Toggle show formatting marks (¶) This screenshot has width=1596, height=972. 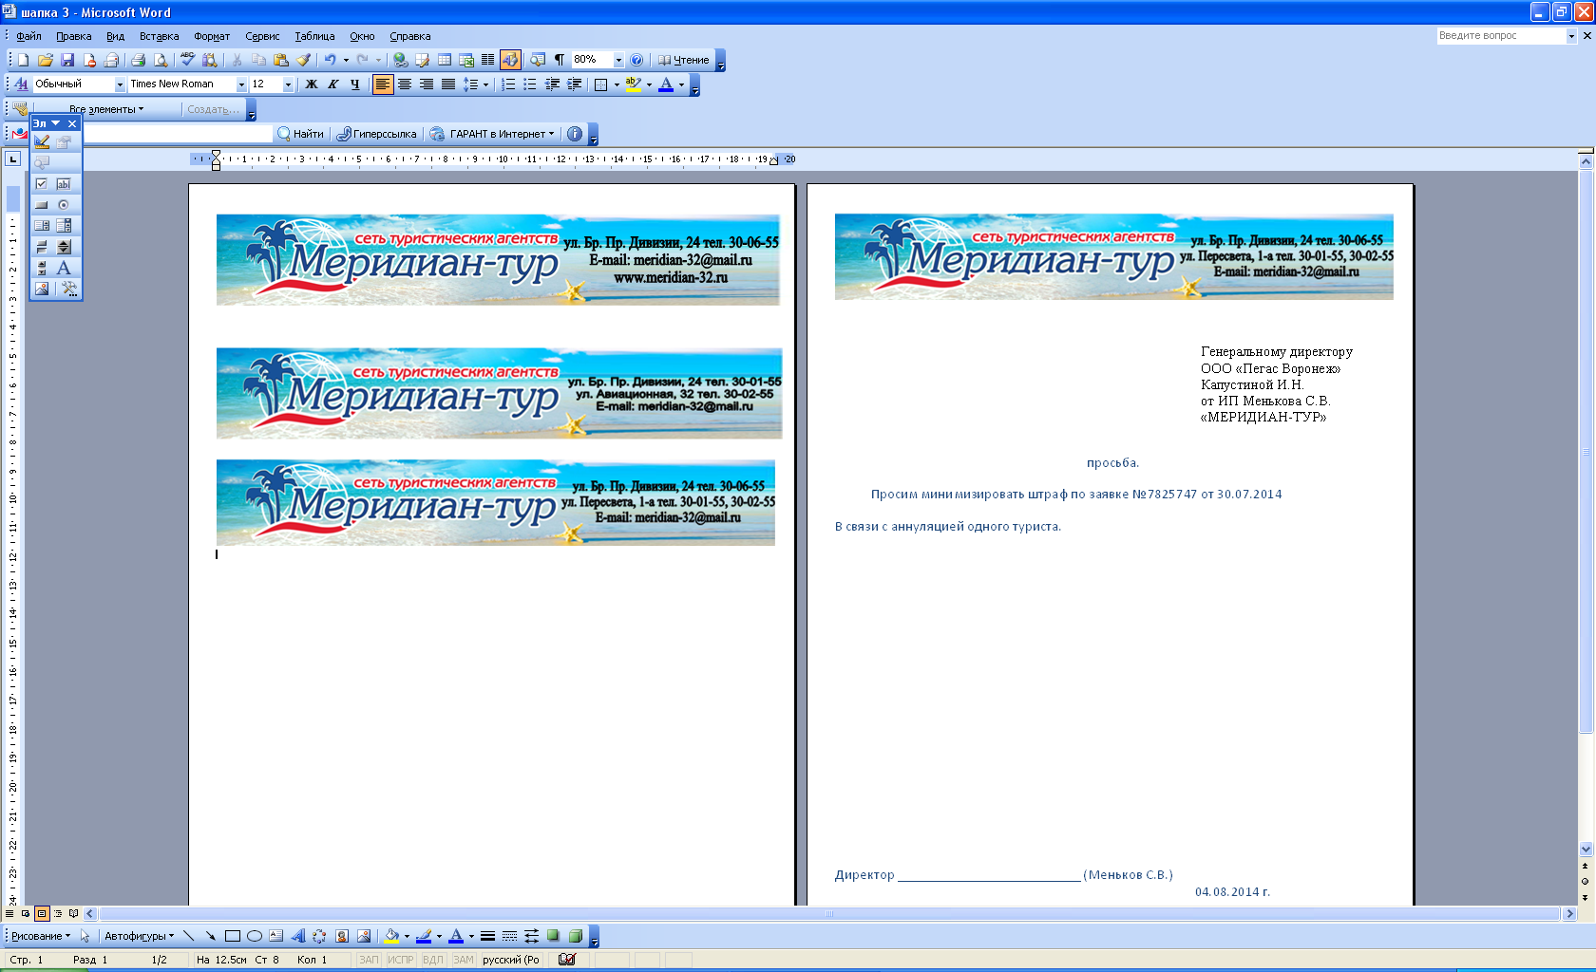[560, 60]
